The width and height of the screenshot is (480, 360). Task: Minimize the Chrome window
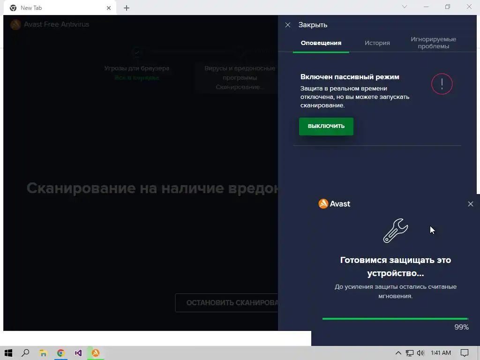tap(426, 7)
